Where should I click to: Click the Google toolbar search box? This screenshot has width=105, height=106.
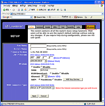21,17
